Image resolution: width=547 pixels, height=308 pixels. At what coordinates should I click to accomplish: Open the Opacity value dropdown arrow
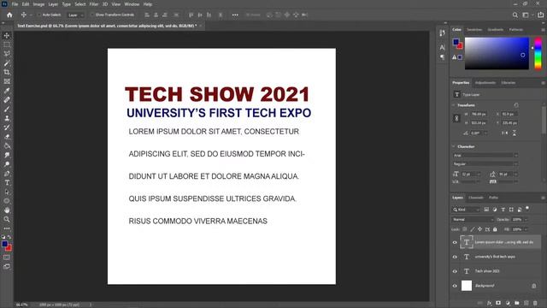point(526,219)
